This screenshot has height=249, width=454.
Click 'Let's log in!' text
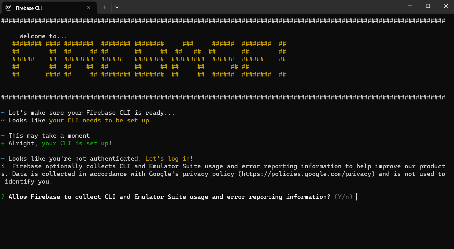(169, 159)
